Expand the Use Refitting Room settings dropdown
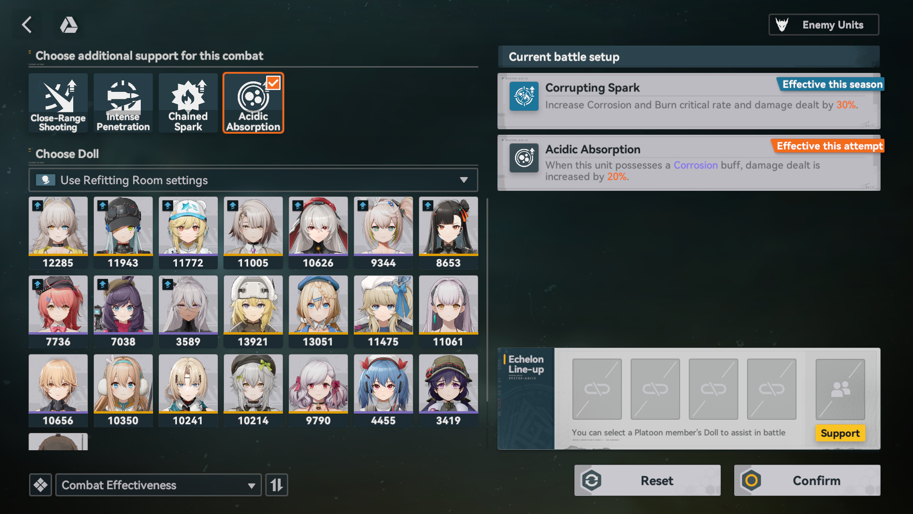This screenshot has width=913, height=514. 253,180
